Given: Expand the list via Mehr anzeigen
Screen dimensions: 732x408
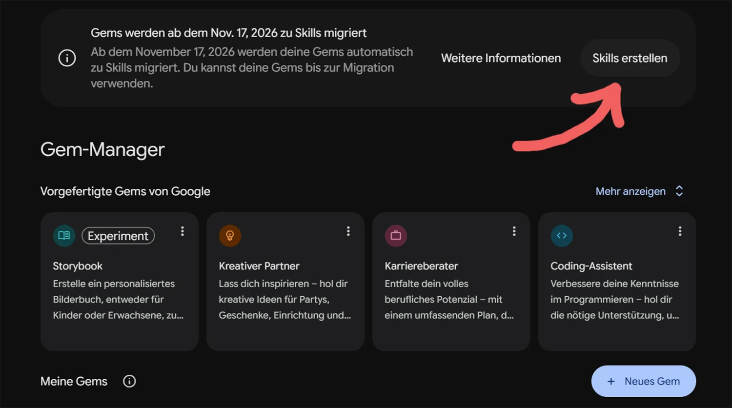Looking at the screenshot, I should tap(639, 191).
